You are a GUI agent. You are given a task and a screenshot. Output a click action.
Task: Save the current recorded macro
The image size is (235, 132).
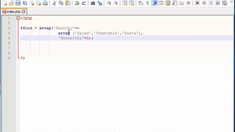[224, 3]
